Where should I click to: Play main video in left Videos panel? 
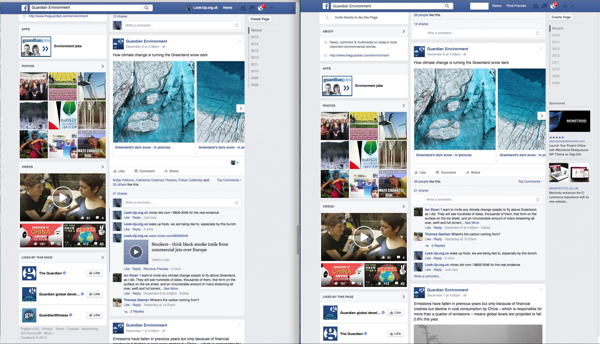tap(63, 197)
